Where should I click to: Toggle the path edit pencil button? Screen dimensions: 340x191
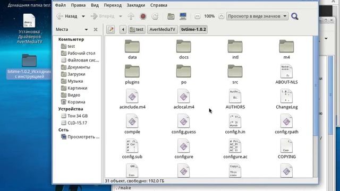coord(111,30)
